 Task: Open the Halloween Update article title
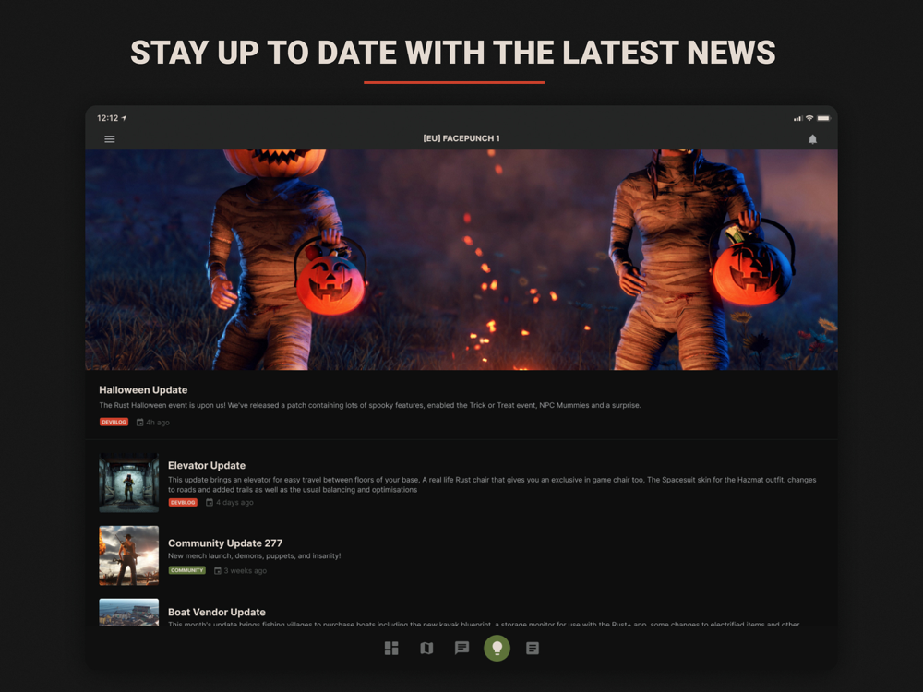point(143,389)
